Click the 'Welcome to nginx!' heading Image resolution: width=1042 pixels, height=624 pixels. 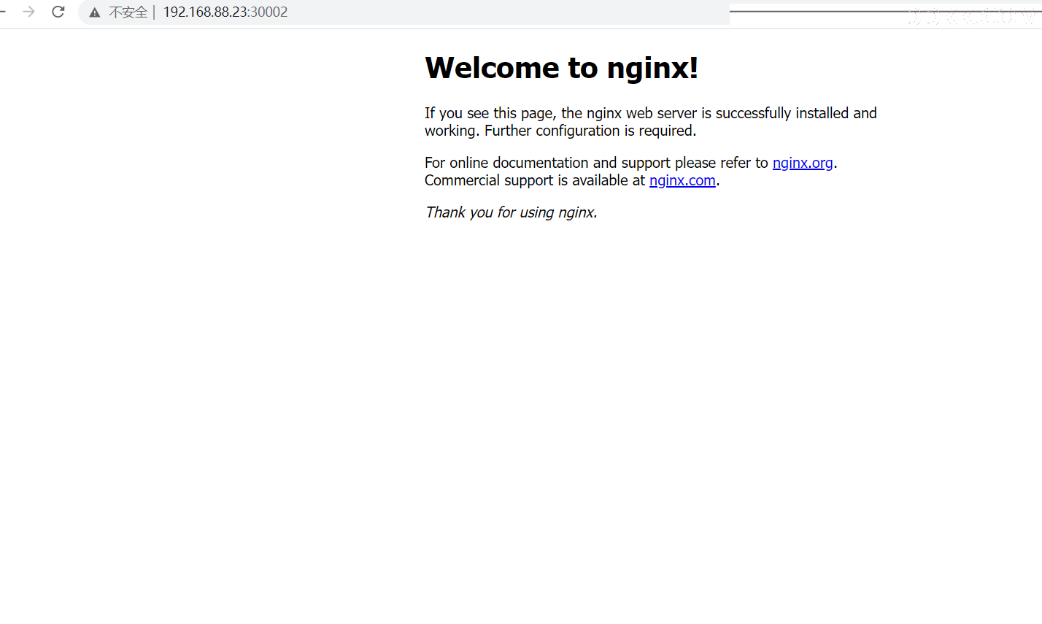point(562,68)
